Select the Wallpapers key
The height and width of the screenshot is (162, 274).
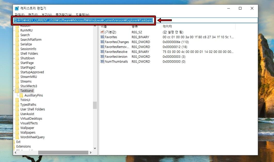pyautogui.click(x=28, y=133)
